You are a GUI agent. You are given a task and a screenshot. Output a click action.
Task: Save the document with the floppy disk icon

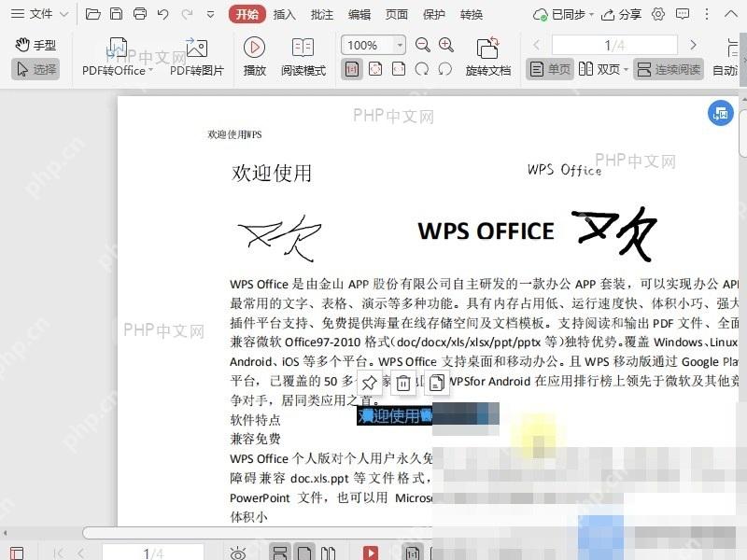coord(116,14)
